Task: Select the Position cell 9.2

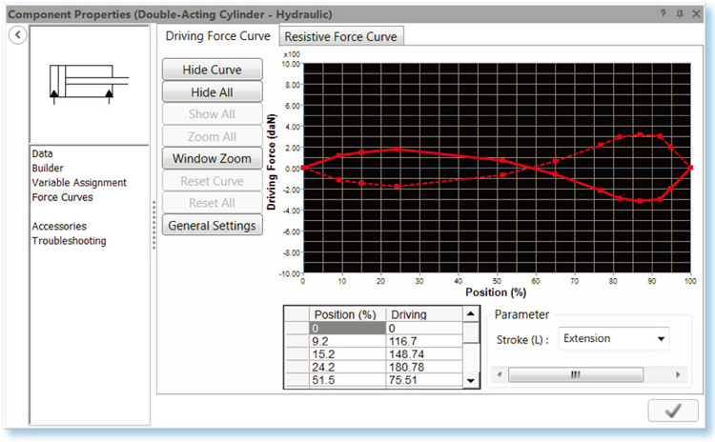Action: pyautogui.click(x=347, y=341)
